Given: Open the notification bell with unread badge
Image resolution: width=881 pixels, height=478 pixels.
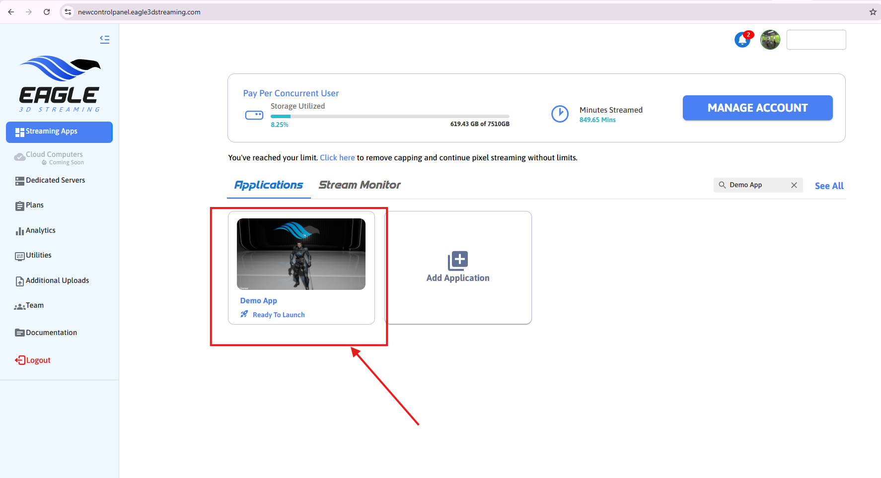Looking at the screenshot, I should [x=741, y=40].
